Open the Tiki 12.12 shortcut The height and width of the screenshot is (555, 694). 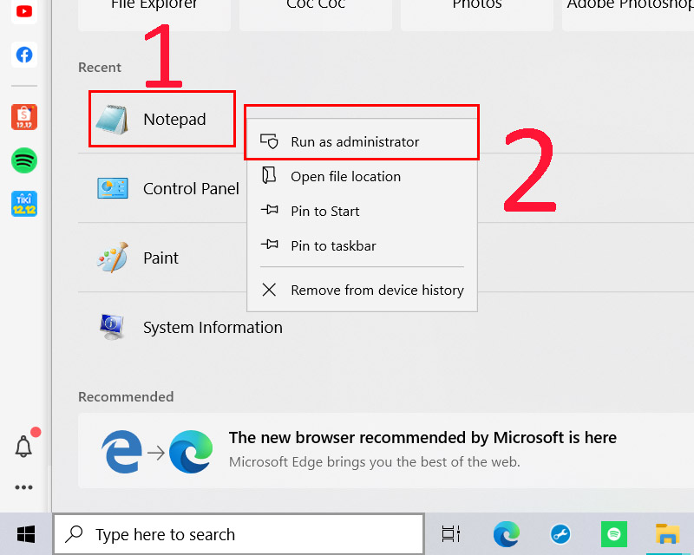(x=23, y=205)
